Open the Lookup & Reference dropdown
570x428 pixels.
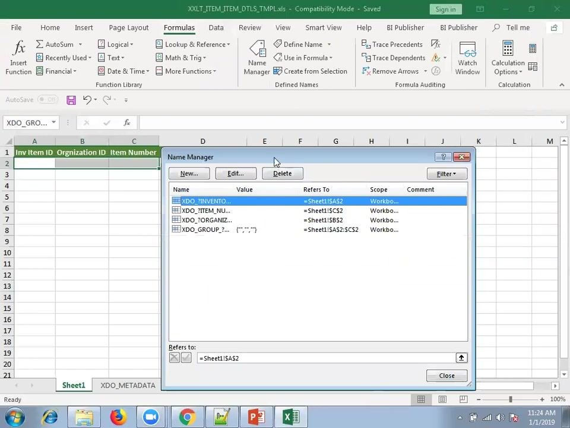click(192, 45)
